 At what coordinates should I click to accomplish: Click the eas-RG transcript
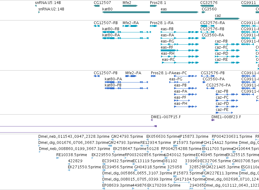(180, 44)
